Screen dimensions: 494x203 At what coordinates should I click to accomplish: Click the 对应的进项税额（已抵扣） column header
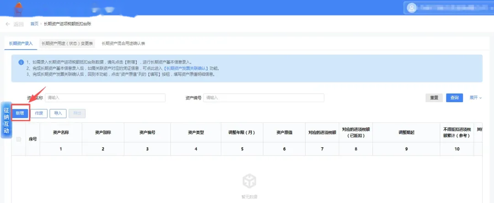356,132
